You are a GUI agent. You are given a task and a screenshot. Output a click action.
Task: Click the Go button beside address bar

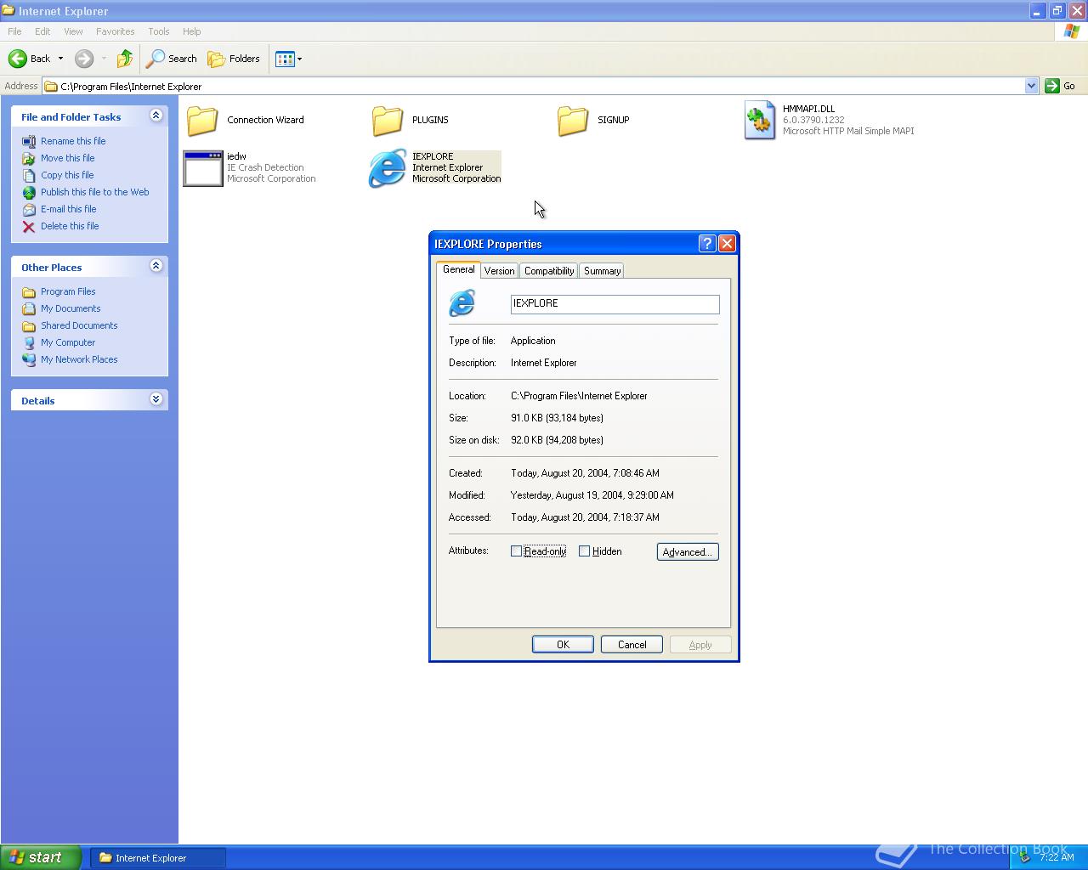tap(1061, 86)
